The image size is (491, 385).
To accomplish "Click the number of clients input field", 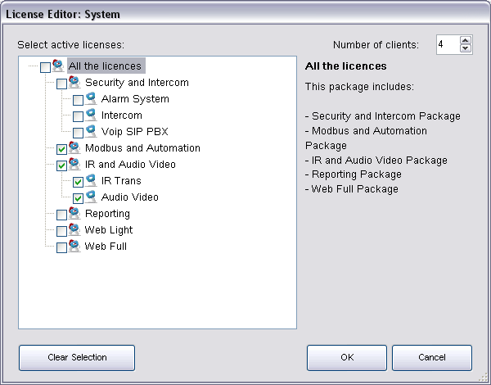I will click(446, 45).
